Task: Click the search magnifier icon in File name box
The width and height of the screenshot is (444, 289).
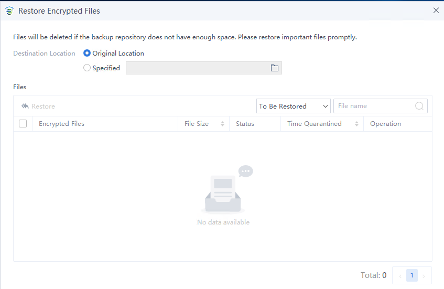Action: [419, 106]
